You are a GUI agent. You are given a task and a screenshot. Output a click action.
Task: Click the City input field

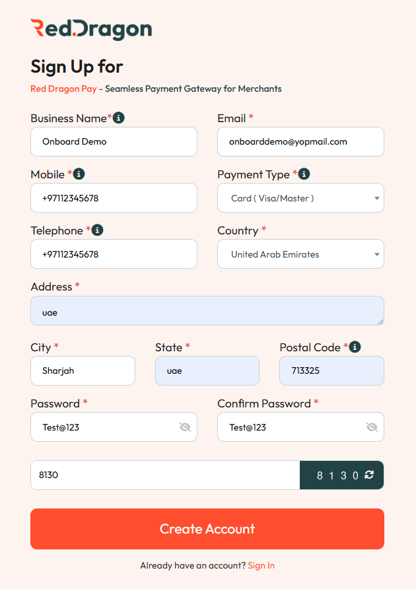(83, 371)
